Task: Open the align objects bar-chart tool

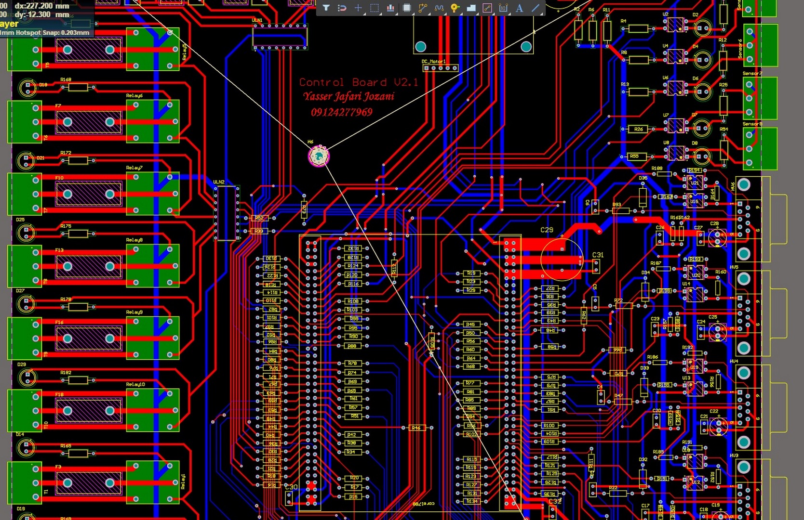Action: pos(390,8)
